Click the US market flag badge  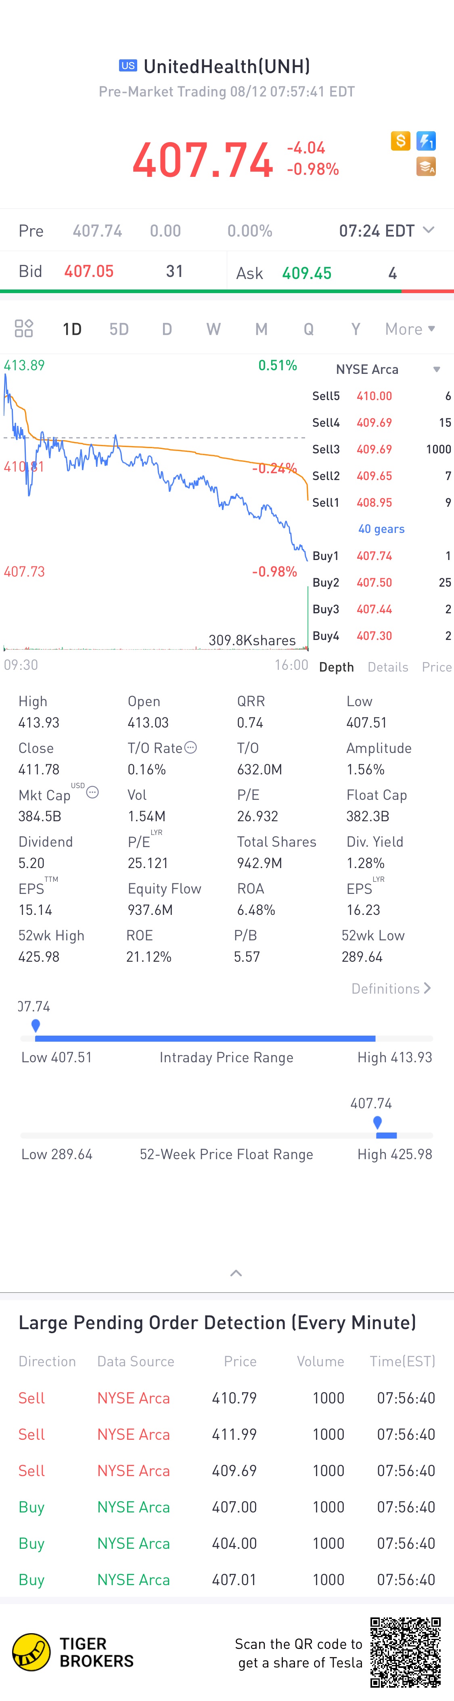pos(128,65)
